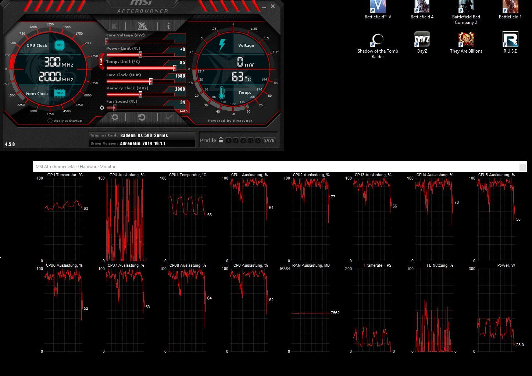Click the reset arrow icon
The height and width of the screenshot is (376, 532).
(x=142, y=117)
